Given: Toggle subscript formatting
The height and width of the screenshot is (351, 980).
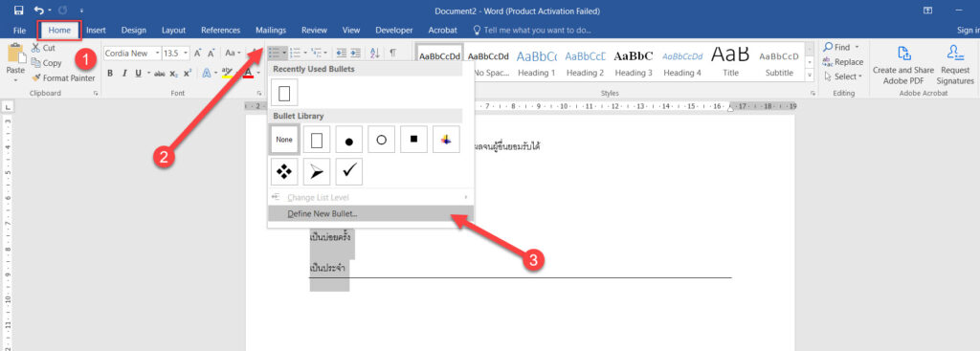Looking at the screenshot, I should (173, 73).
